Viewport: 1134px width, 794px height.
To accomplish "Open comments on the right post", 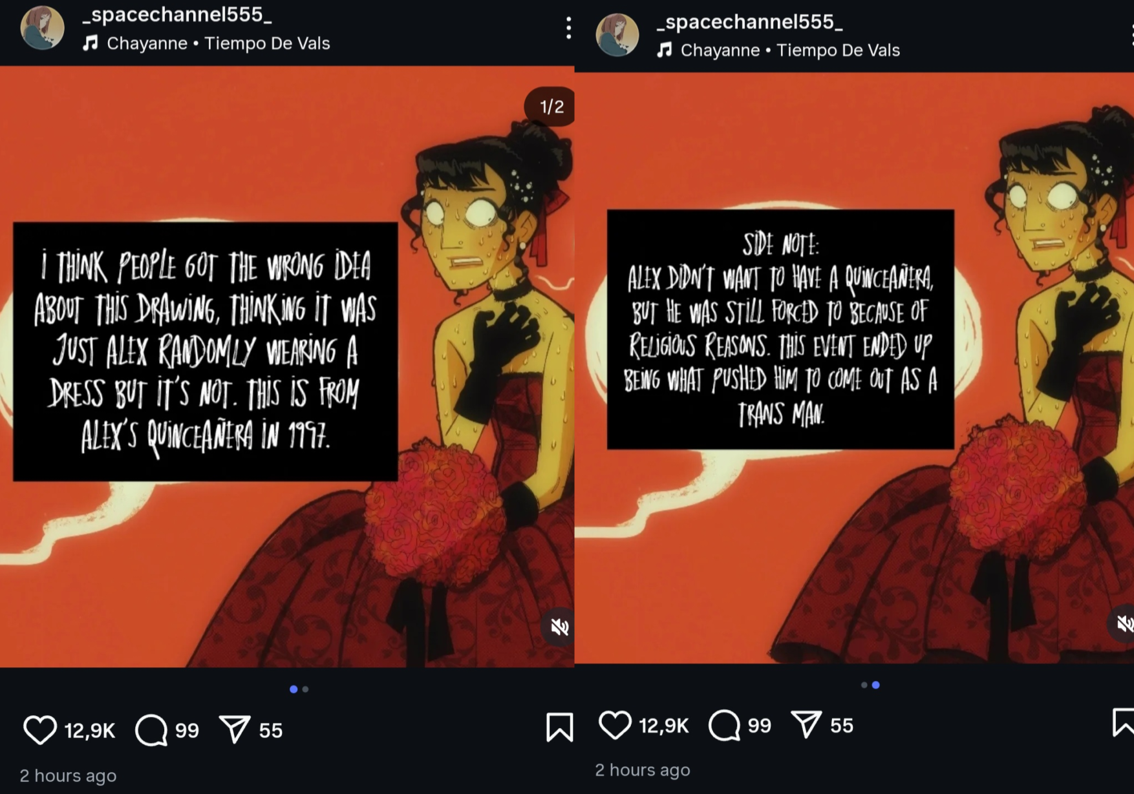I will click(x=724, y=725).
